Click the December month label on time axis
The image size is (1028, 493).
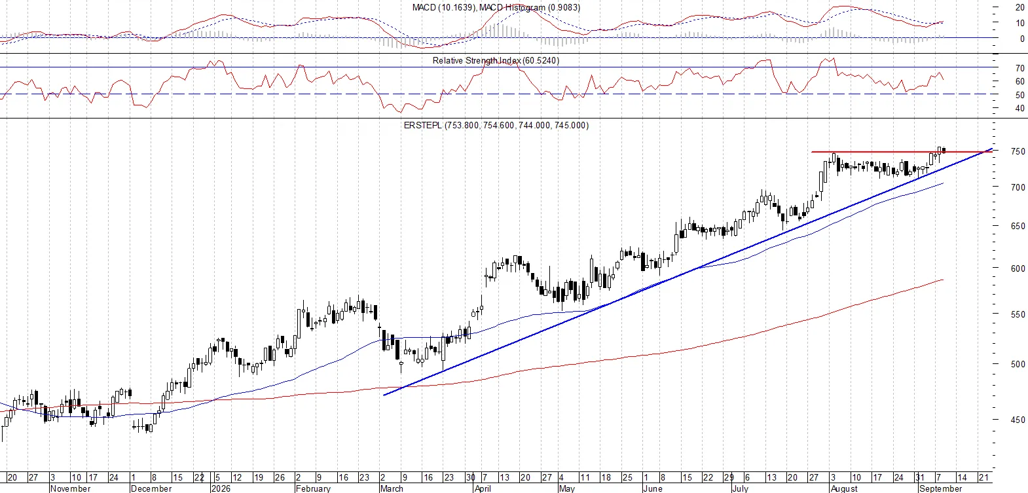tap(151, 488)
